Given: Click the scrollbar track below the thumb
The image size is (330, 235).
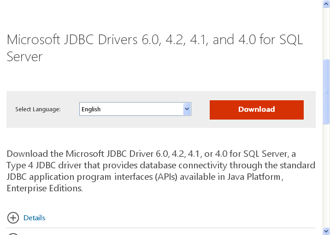Looking at the screenshot, I should pos(326,175).
